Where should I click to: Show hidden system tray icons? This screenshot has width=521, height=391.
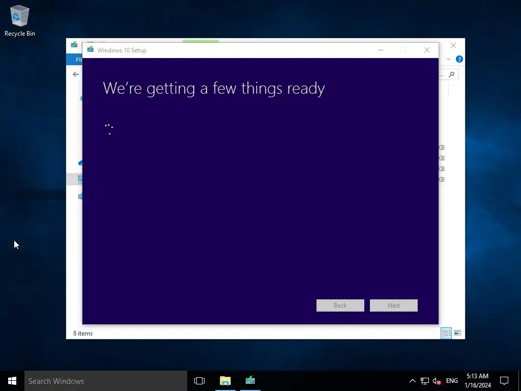[x=412, y=381]
